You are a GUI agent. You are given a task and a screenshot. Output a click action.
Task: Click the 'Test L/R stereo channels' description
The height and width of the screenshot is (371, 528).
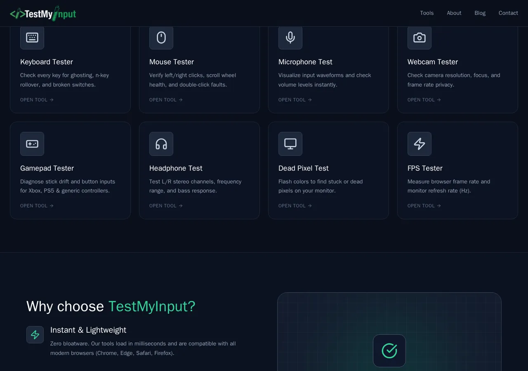click(x=196, y=186)
